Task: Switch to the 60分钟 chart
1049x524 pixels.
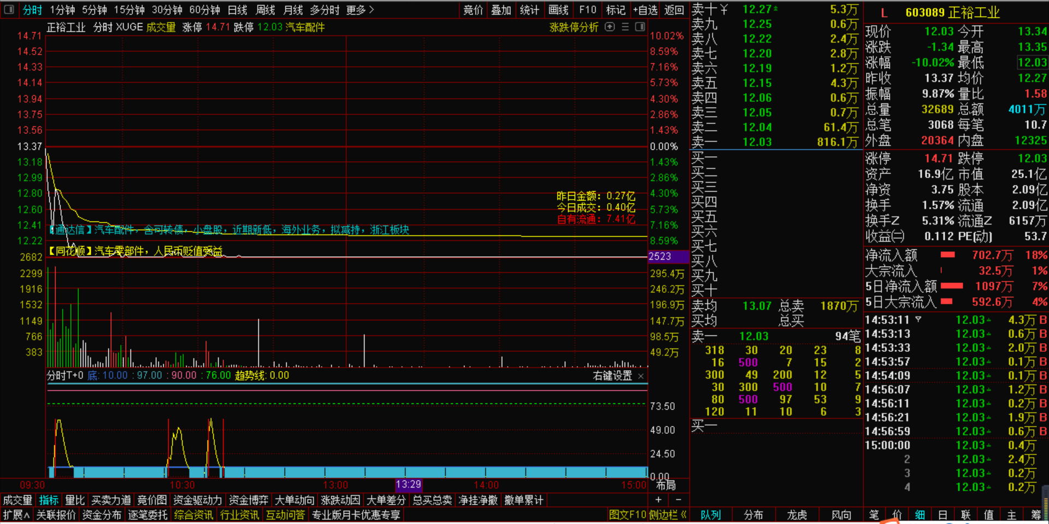Action: [205, 10]
